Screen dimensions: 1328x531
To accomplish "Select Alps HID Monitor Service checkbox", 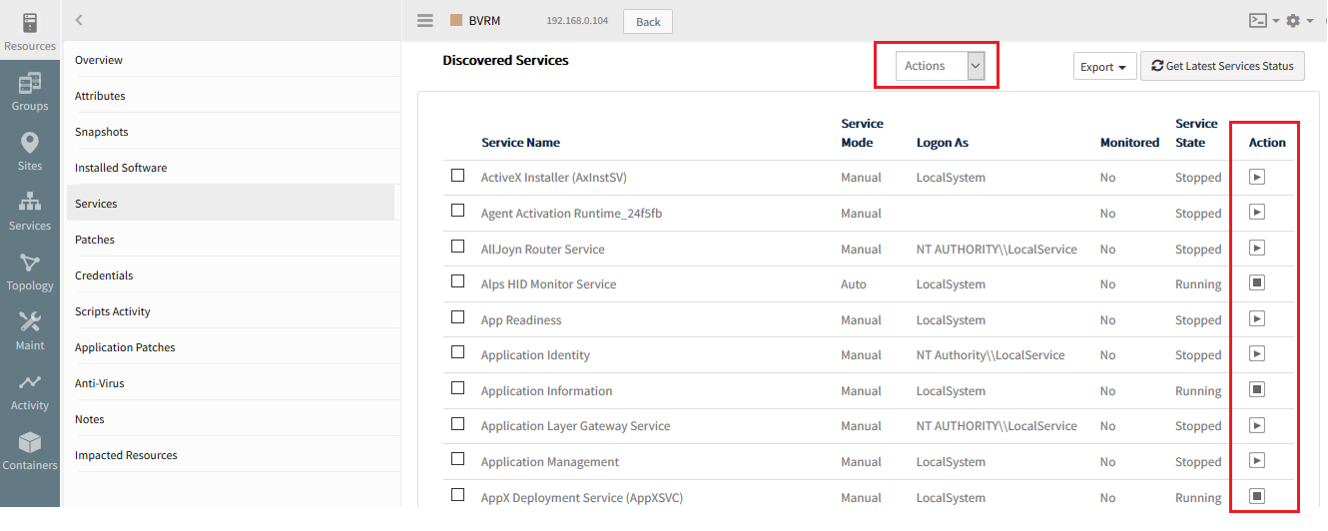I will pos(458,281).
